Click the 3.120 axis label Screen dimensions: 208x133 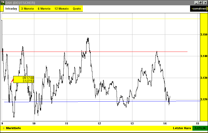click(x=204, y=99)
